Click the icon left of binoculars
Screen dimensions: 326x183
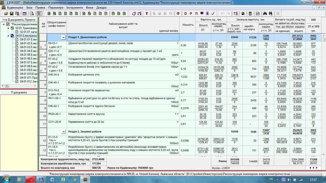tap(258, 13)
